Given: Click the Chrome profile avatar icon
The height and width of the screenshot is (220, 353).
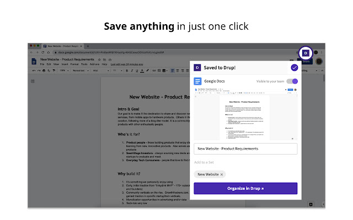Looking at the screenshot, I should pyautogui.click(x=316, y=52).
